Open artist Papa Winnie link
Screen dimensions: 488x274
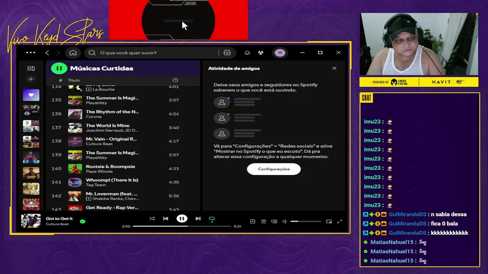coord(99,171)
